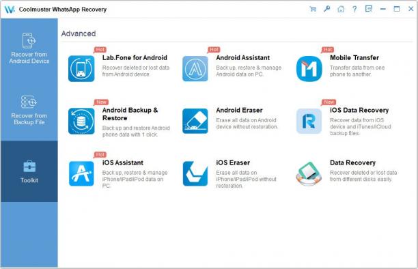This screenshot has width=418, height=269.
Task: Switch to Recover from Backup File tab
Action: click(x=29, y=110)
